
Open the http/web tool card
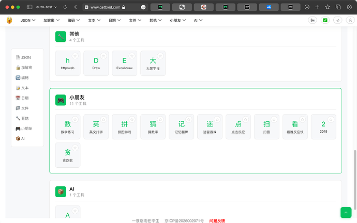pos(68,63)
